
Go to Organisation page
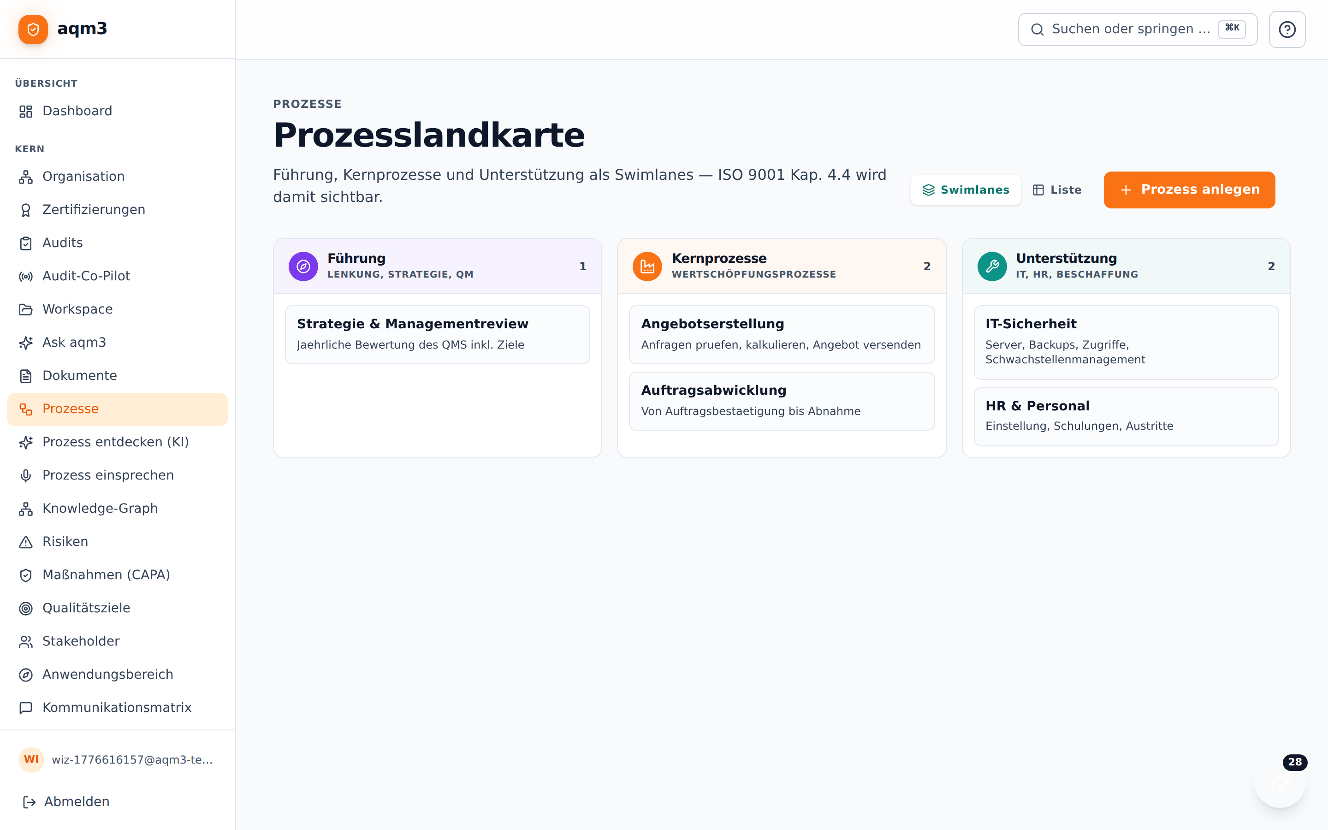118,177
